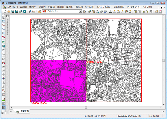Open the 印刷(P) menu
The image size is (167, 119).
point(42,7)
